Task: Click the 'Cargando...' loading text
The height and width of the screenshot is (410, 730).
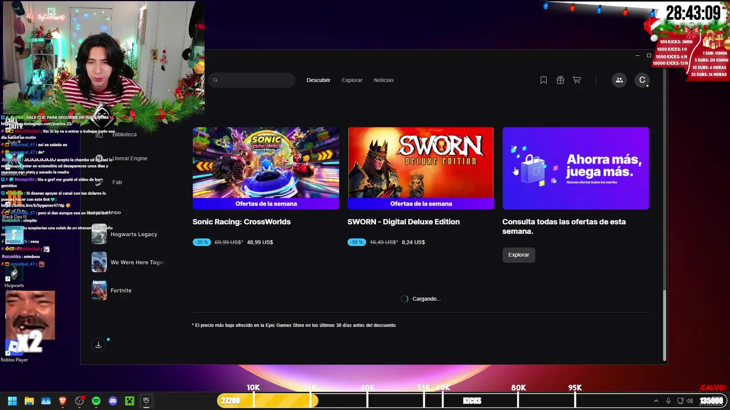Action: click(x=427, y=298)
